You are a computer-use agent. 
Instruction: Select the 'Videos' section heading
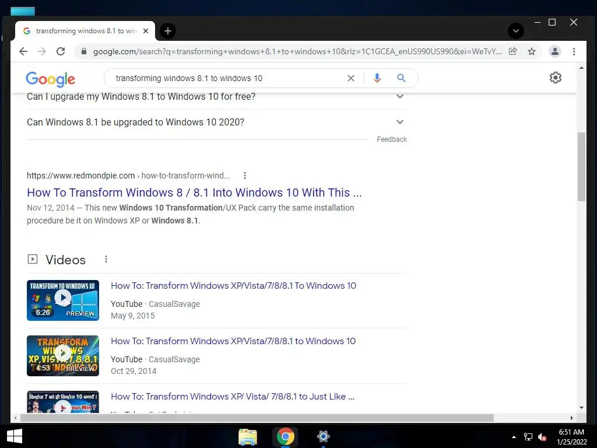65,260
